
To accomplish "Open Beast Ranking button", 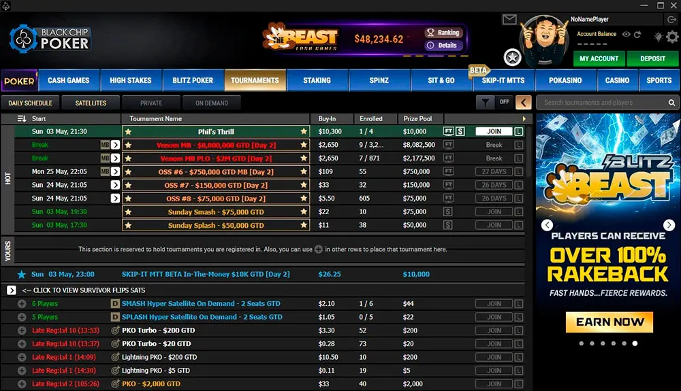I will 444,33.
